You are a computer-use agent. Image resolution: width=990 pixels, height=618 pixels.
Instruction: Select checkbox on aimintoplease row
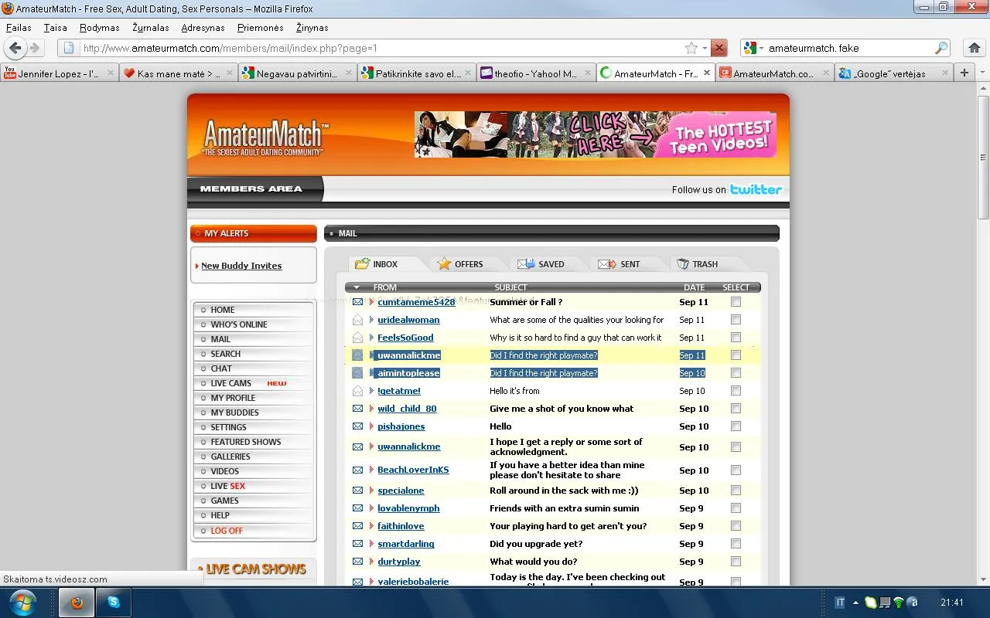point(736,372)
